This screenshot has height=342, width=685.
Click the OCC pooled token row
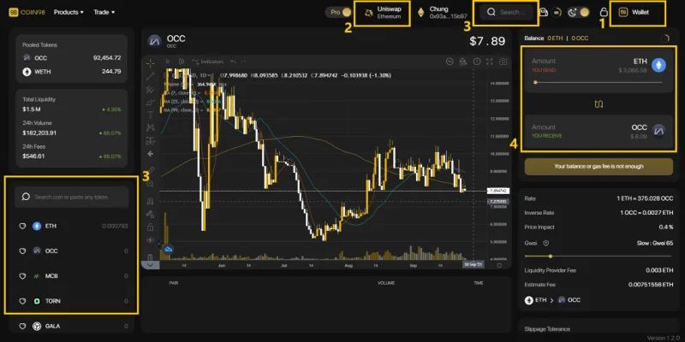(x=72, y=58)
